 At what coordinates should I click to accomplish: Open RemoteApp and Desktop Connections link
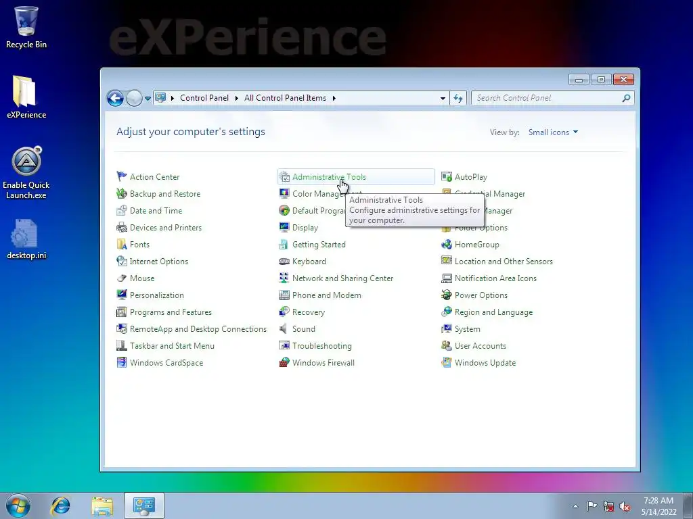click(x=198, y=329)
